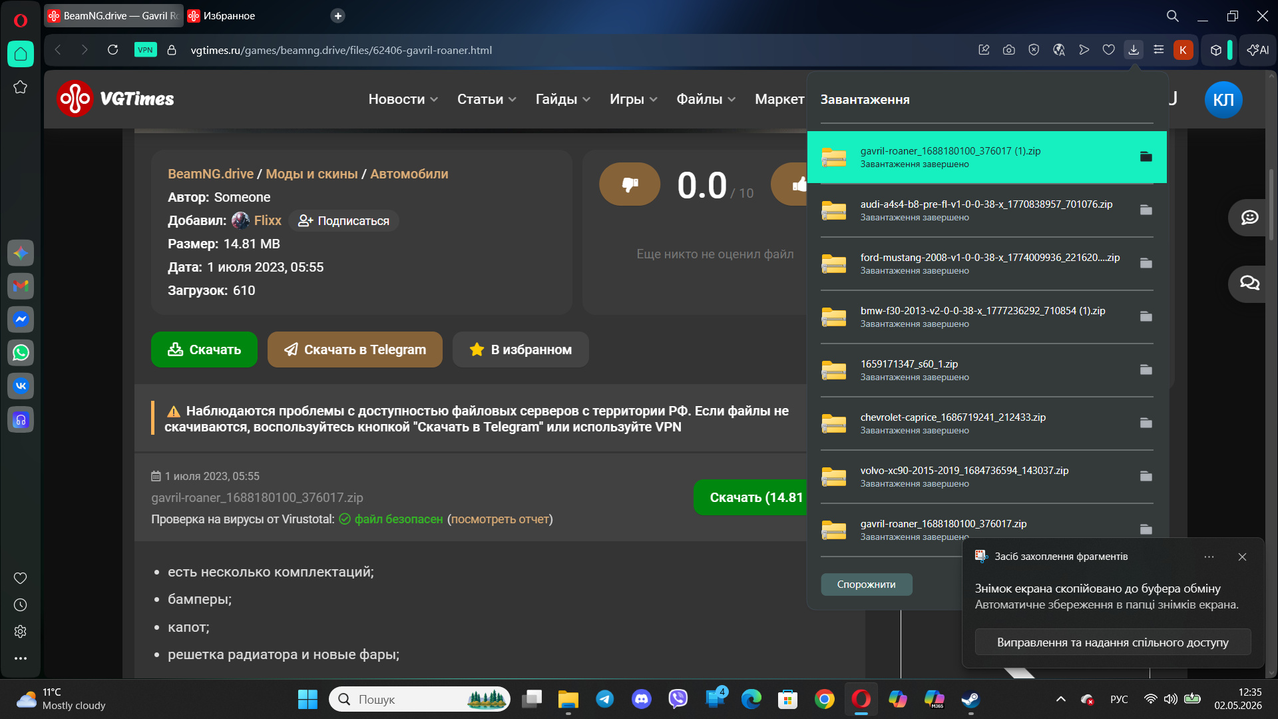Open the Автомобили breadcrumb link
The width and height of the screenshot is (1278, 719).
[x=409, y=174]
